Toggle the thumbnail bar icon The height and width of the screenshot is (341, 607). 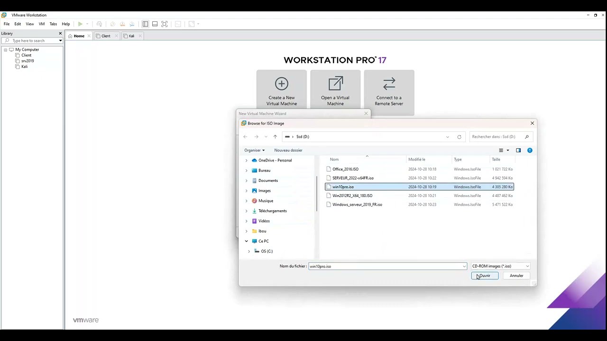pos(155,24)
